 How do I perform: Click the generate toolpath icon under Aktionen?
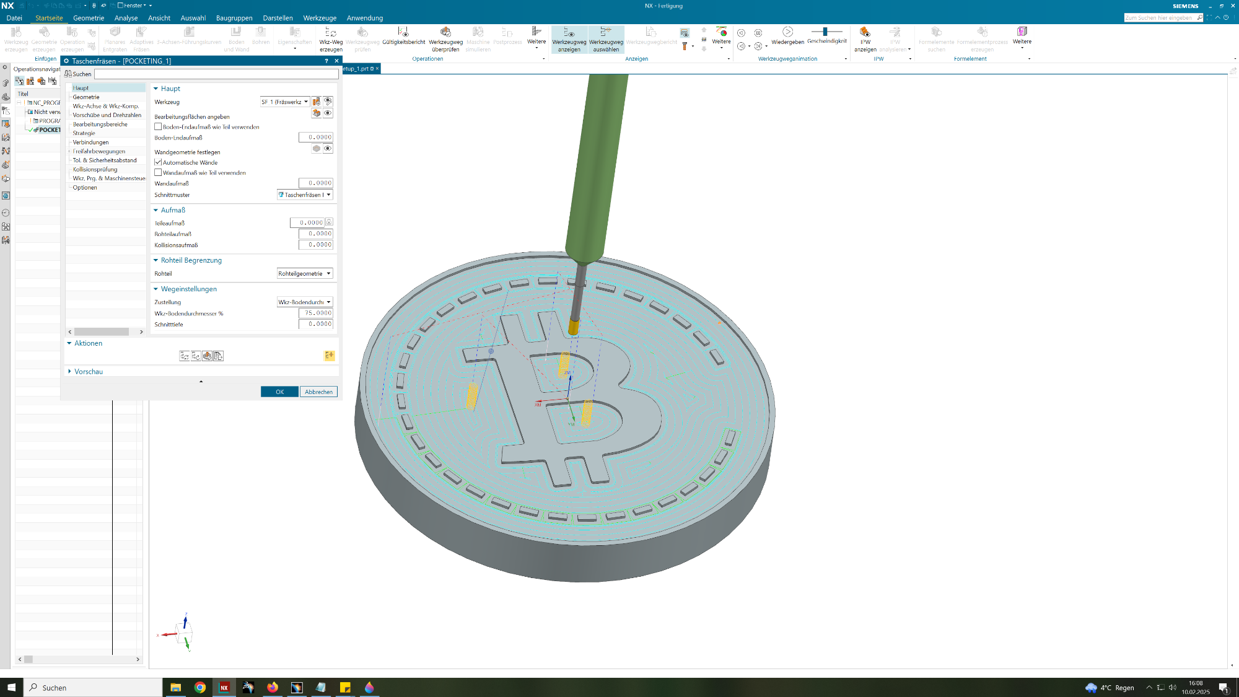coord(185,356)
